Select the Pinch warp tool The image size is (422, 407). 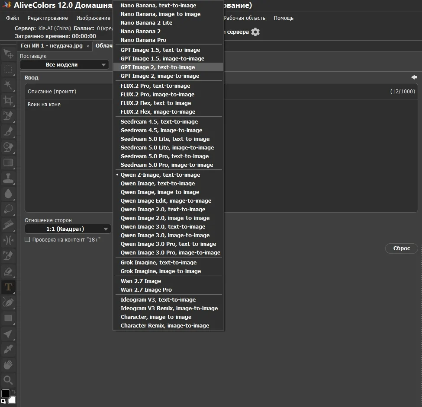(8, 240)
